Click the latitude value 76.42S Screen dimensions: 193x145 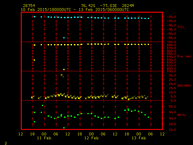point(89,6)
